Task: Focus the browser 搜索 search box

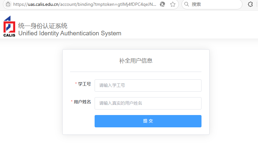Action: coord(213,4)
